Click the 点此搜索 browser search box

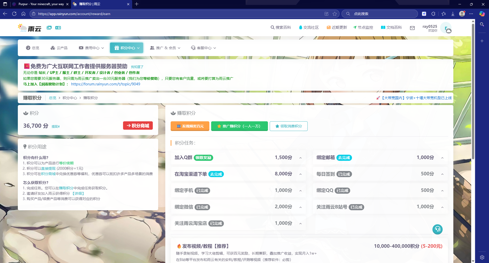pyautogui.click(x=379, y=14)
